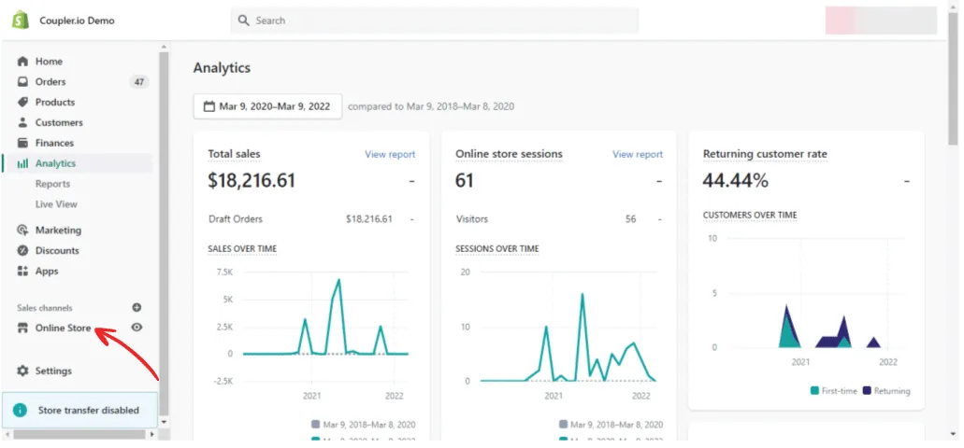Click the info icon beside Store transfer disabled
The height and width of the screenshot is (448, 964).
coord(20,410)
